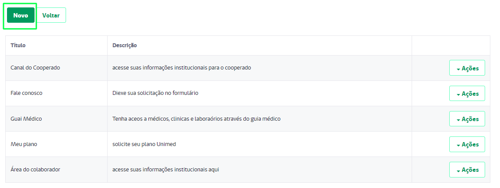
Task: Go back using the Voltar button
Action: pos(51,15)
